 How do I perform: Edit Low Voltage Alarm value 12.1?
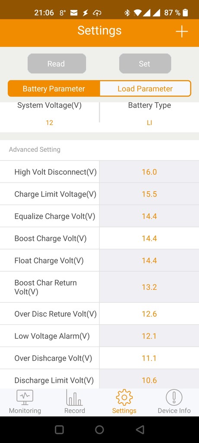[x=149, y=336]
